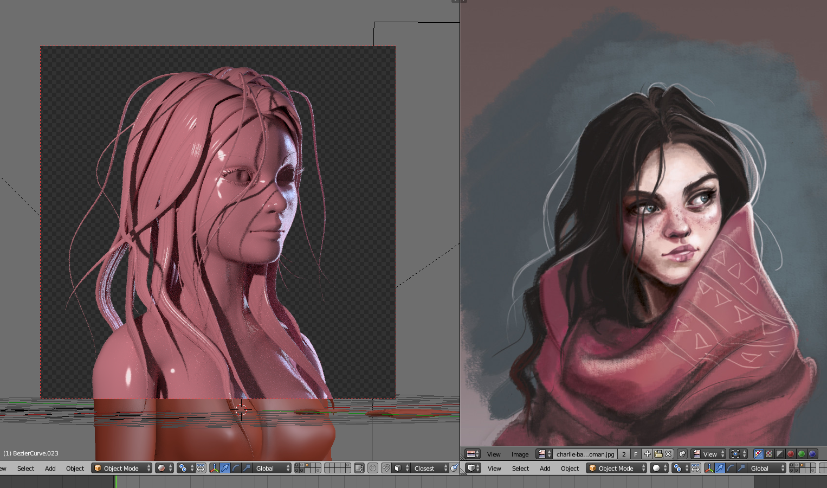Screen dimensions: 827x488
Task: Open left viewport pivot point selector
Action: [185, 468]
